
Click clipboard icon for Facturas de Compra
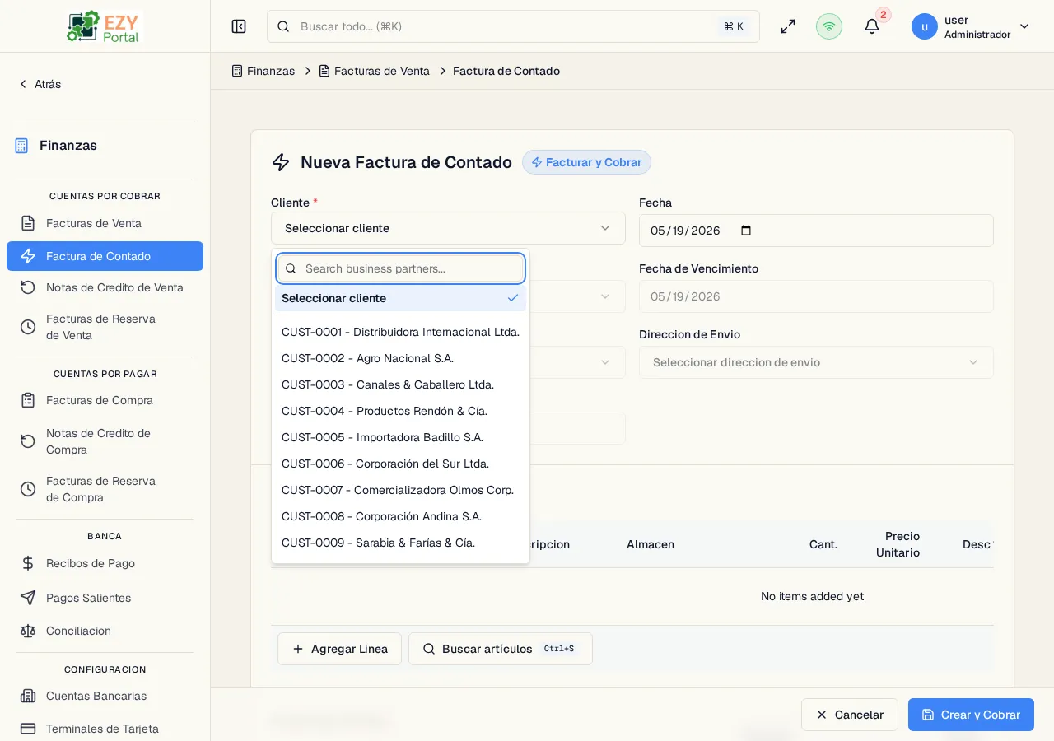point(28,400)
